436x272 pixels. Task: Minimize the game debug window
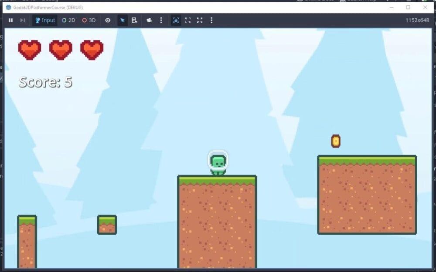(x=392, y=7)
